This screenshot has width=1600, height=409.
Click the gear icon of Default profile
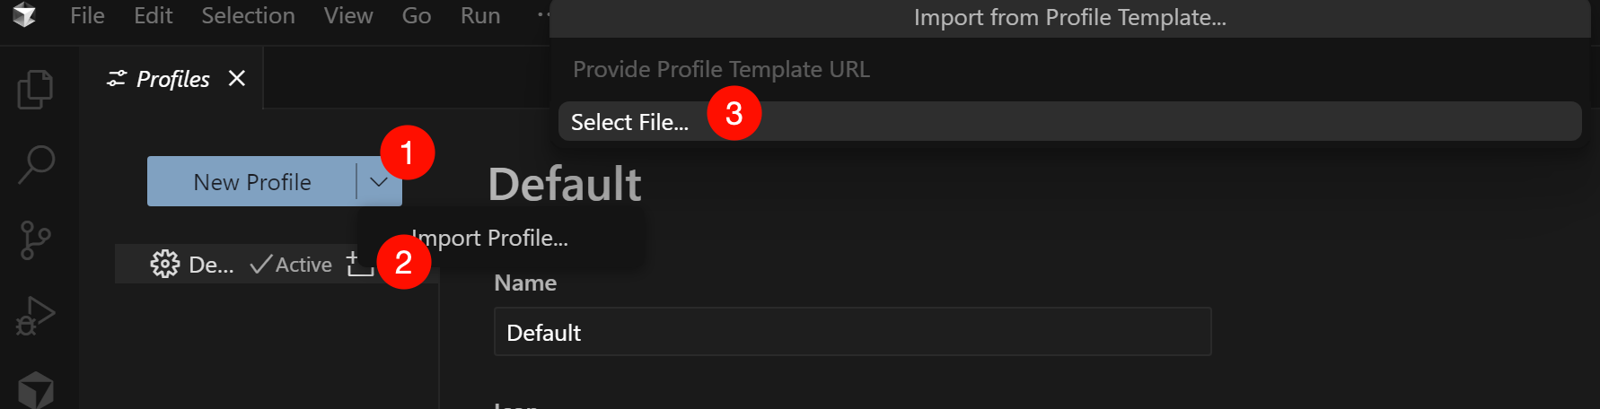click(164, 264)
